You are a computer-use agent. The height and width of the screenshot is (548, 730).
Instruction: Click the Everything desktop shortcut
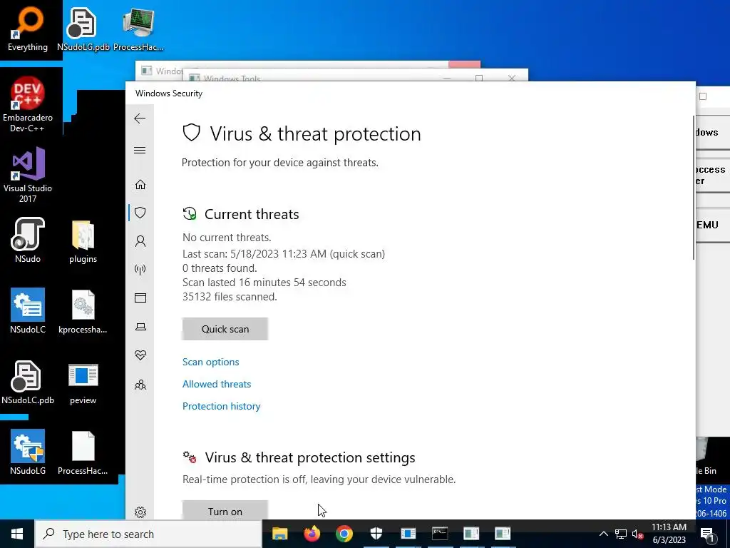[28, 30]
